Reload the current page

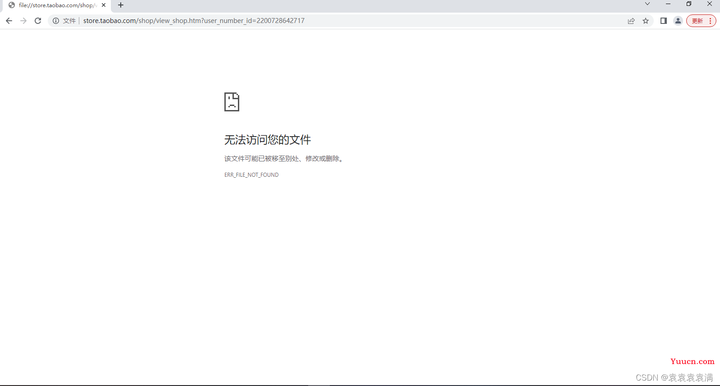38,21
